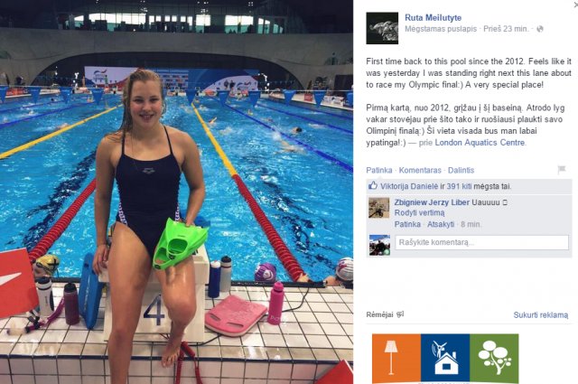The height and width of the screenshot is (384, 578).
Task: Click Komentaras under the post
Action: [x=420, y=170]
